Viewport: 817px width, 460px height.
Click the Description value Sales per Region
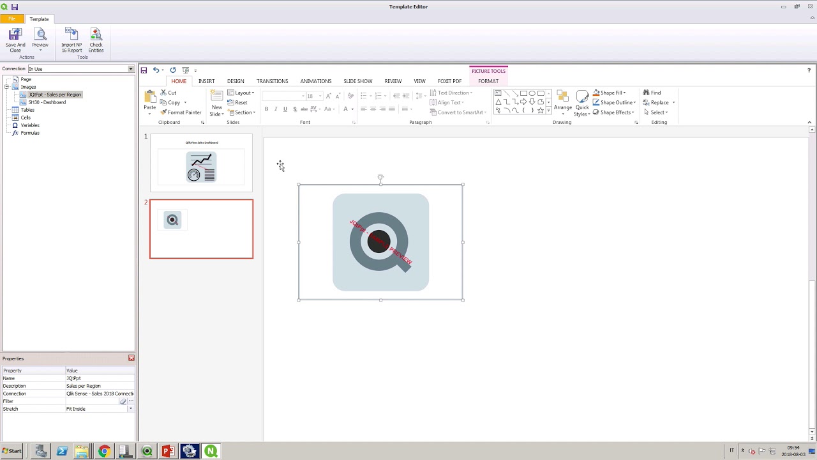100,386
